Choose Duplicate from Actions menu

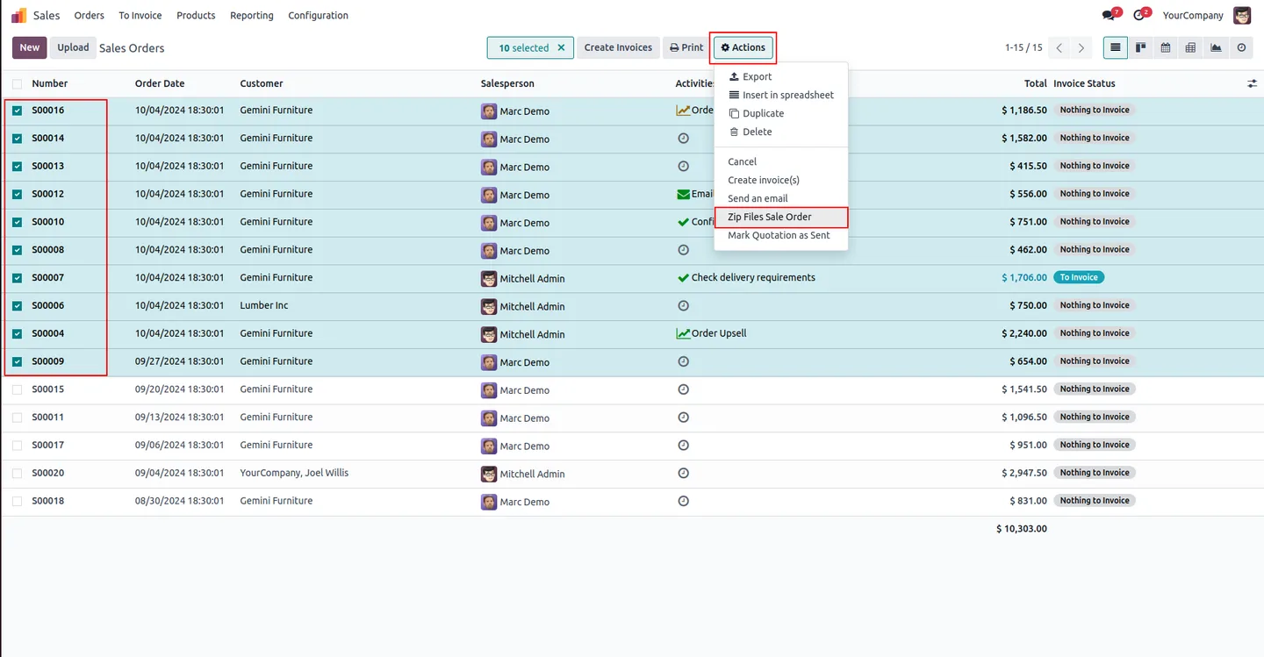pos(781,113)
